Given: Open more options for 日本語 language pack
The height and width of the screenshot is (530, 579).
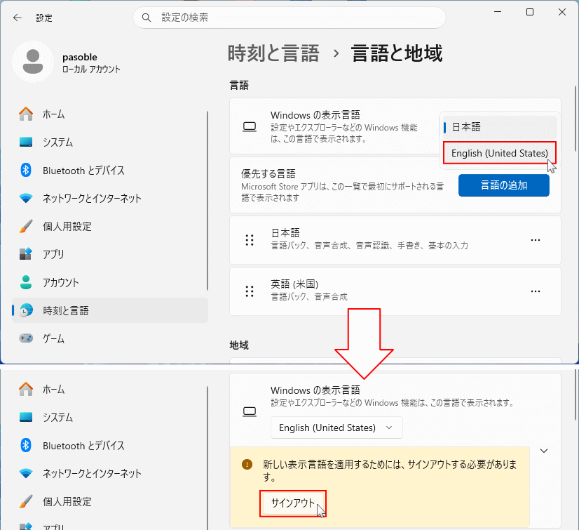Looking at the screenshot, I should (536, 241).
